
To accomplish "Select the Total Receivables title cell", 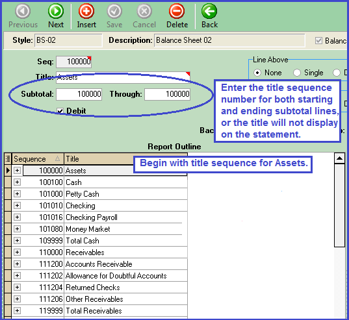I will coord(125,310).
